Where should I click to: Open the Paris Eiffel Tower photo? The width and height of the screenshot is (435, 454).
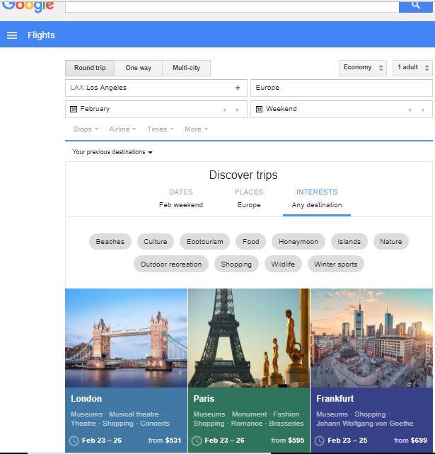[x=249, y=338]
